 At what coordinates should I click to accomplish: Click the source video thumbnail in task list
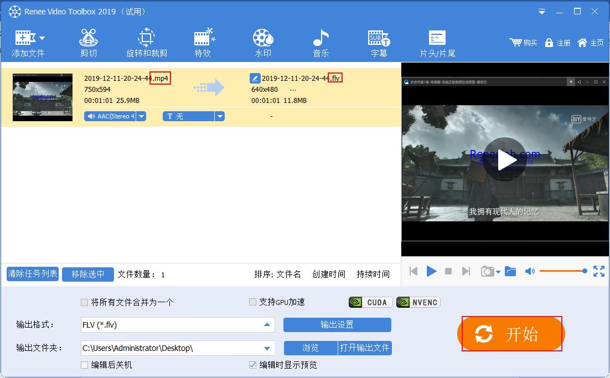tap(42, 97)
